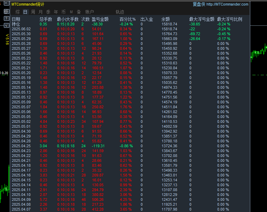Click profit value 209.87

(x=98, y=175)
